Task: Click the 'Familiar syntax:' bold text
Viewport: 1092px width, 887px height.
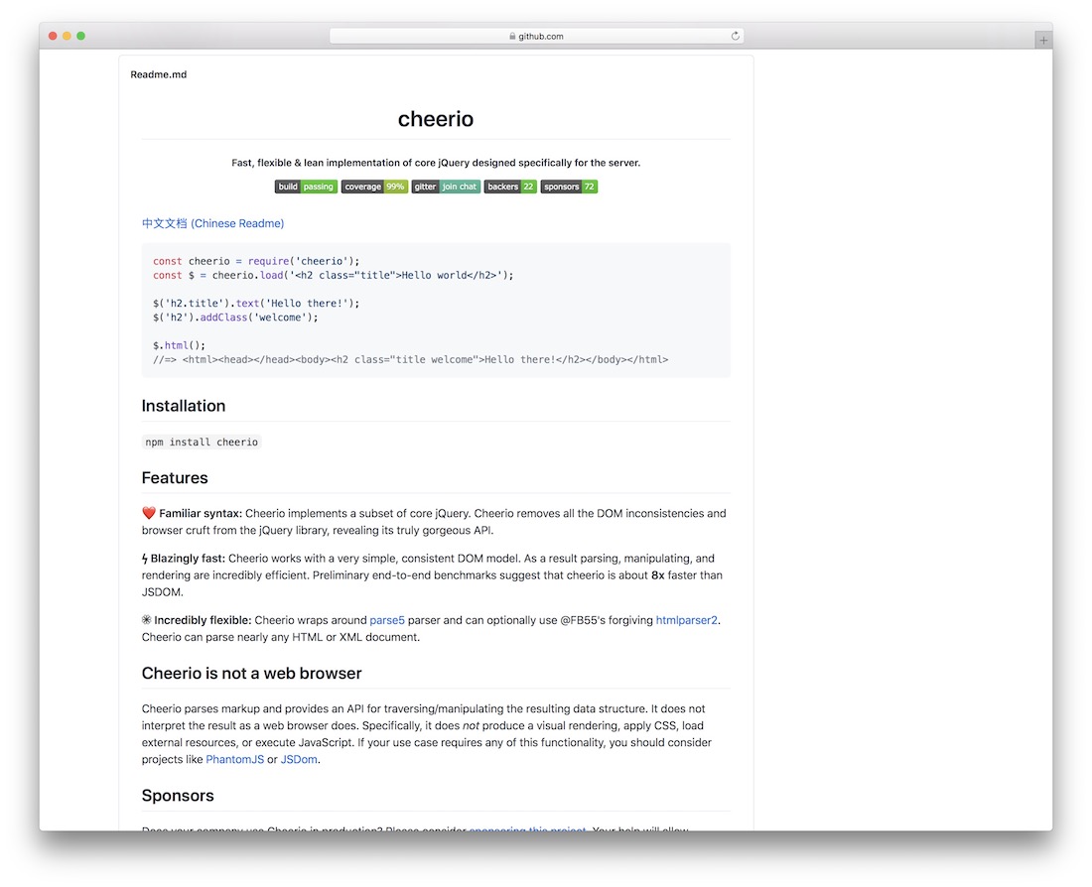Action: 201,513
